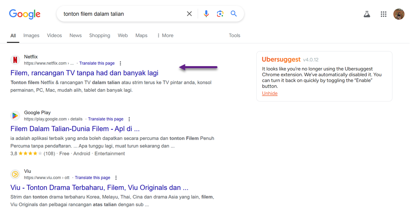Click the Google Play site name
The width and height of the screenshot is (410, 211).
click(x=38, y=112)
